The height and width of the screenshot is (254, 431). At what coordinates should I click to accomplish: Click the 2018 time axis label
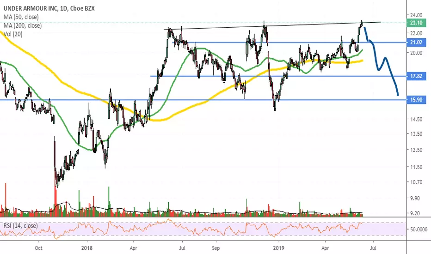pos(87,248)
